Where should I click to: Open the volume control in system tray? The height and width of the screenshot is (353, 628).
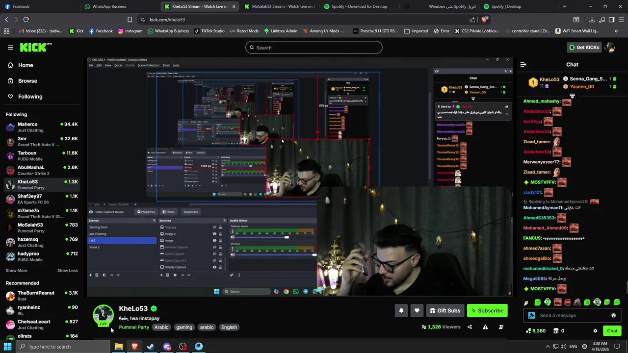click(564, 347)
